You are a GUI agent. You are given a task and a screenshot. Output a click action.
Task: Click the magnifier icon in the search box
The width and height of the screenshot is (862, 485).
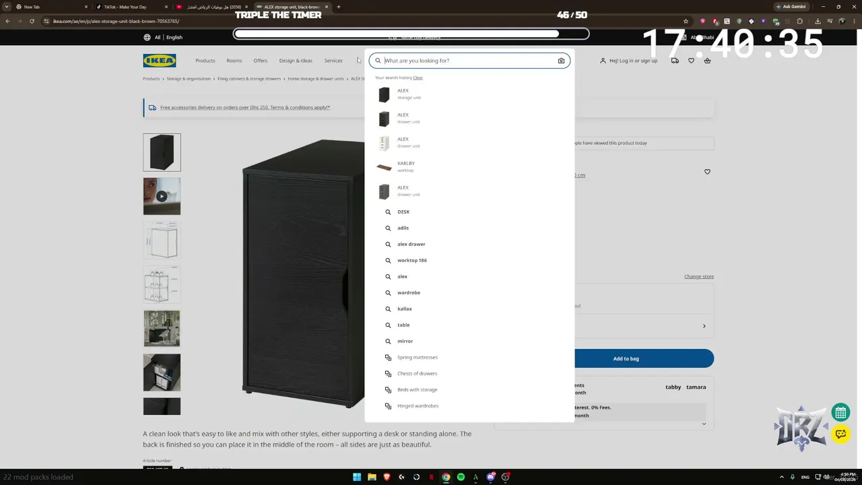click(378, 61)
